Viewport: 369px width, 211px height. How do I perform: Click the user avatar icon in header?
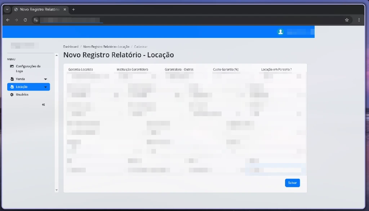280,32
